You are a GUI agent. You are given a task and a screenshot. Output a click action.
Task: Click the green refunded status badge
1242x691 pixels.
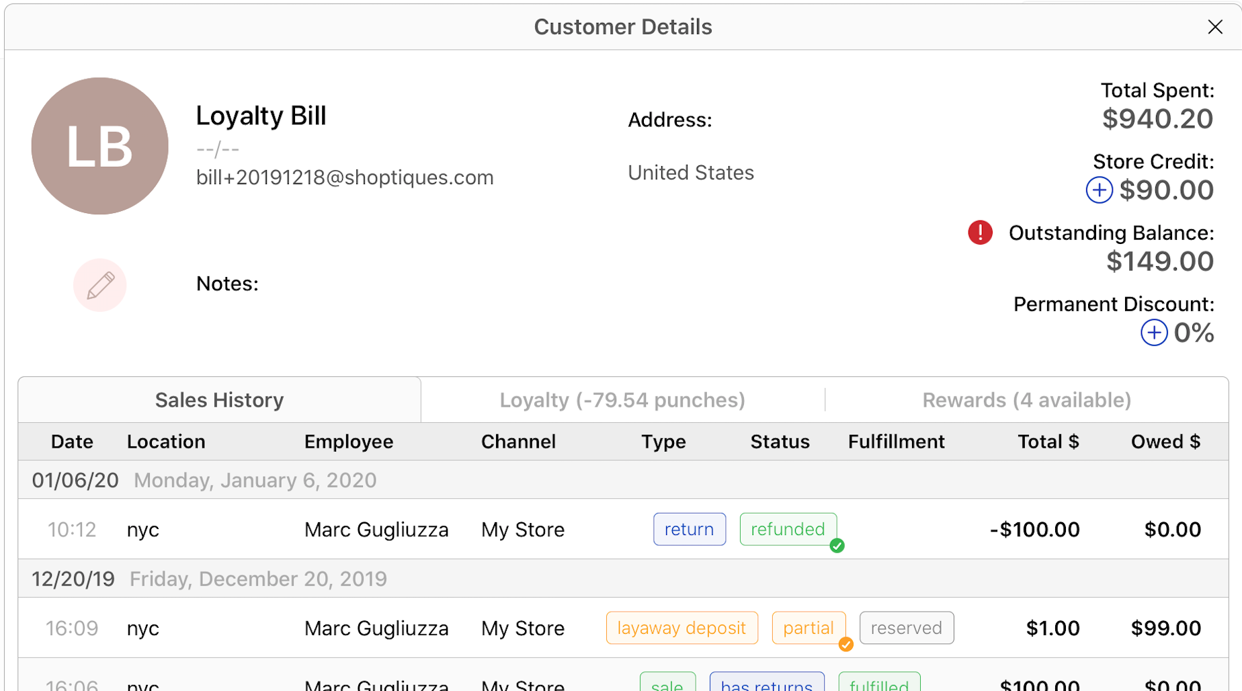pos(788,529)
